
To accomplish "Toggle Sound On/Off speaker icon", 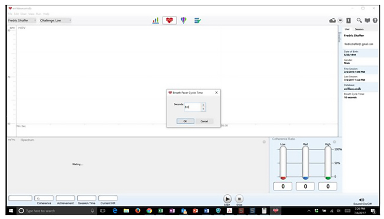I will tap(361, 199).
